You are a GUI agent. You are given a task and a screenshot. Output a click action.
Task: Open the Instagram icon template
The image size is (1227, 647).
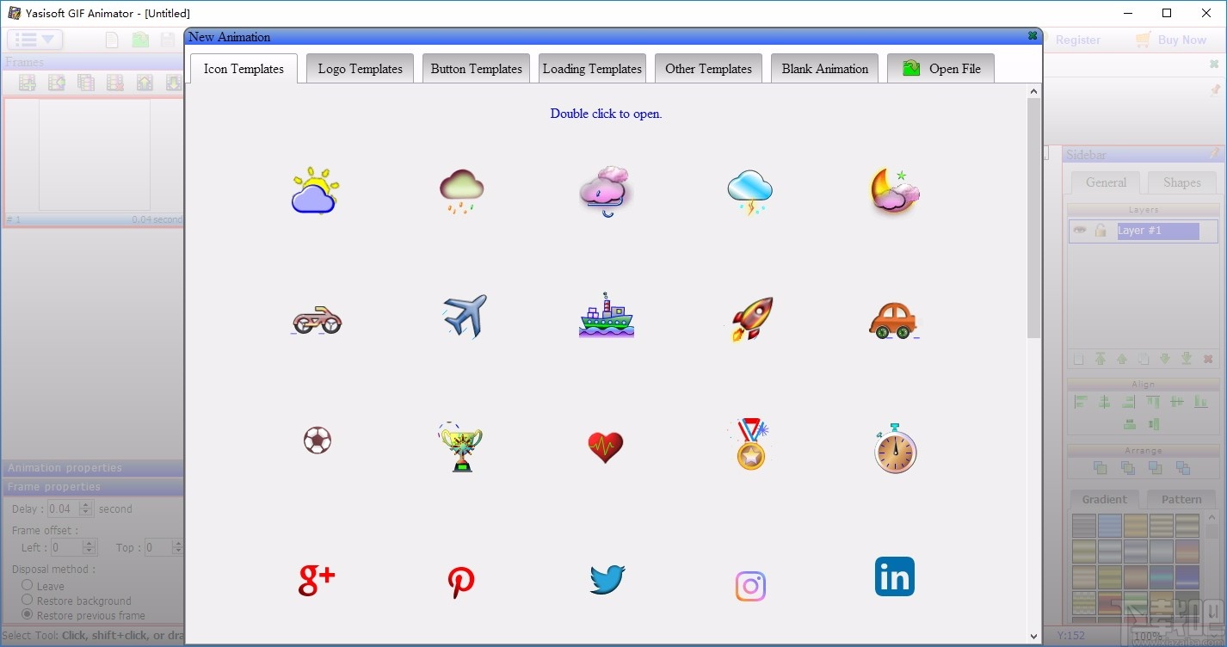[749, 585]
